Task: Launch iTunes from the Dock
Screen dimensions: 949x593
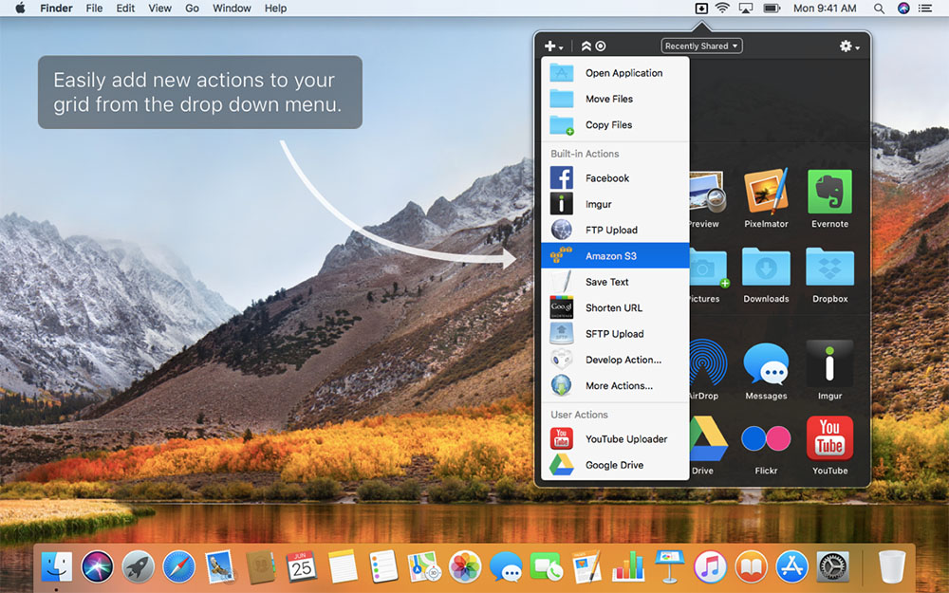Action: point(710,567)
